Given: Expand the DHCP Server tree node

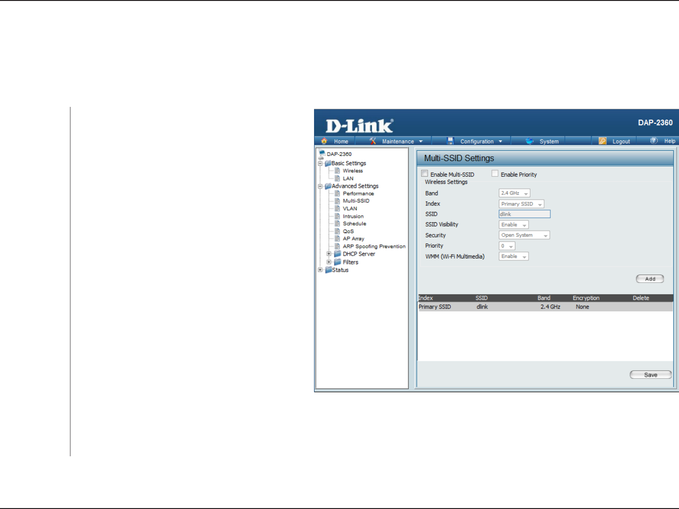Looking at the screenshot, I should coord(329,254).
